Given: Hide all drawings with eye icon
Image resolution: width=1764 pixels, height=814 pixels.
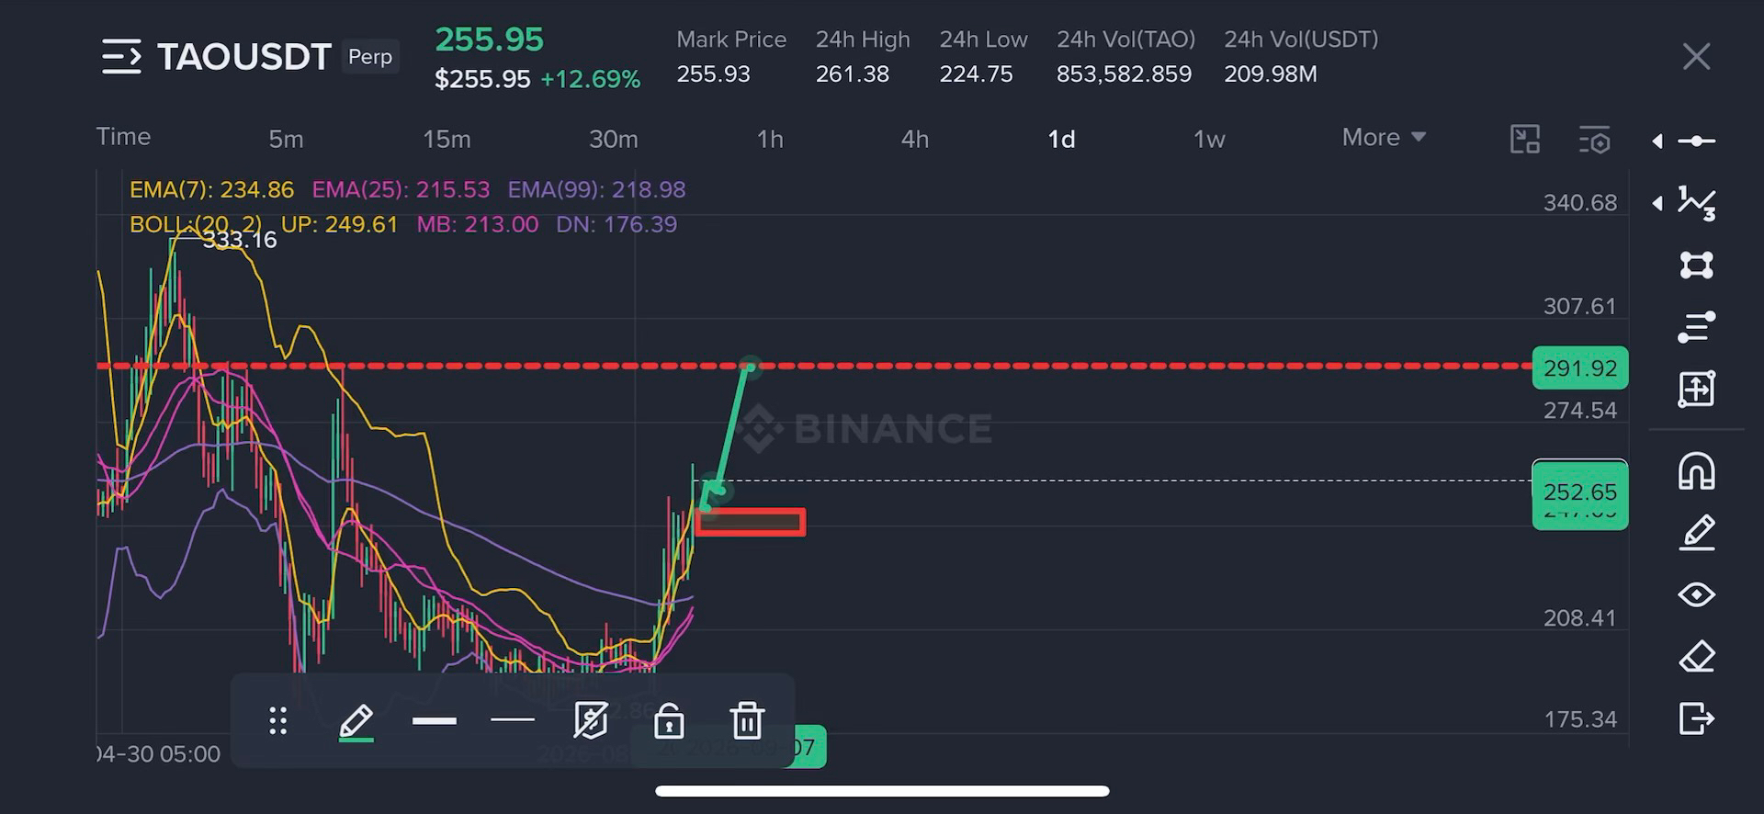Looking at the screenshot, I should coord(1697,594).
